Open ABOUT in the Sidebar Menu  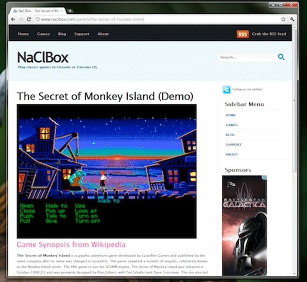[232, 154]
